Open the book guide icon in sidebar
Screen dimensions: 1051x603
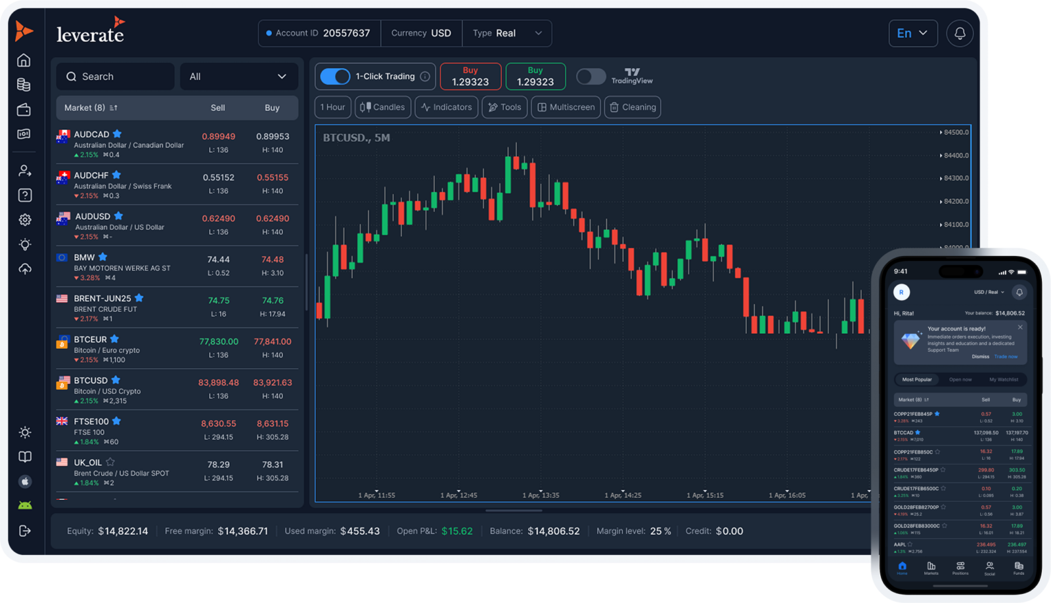[24, 457]
